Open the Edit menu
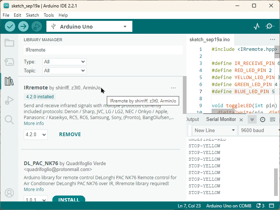The height and width of the screenshot is (210, 280). (17, 15)
